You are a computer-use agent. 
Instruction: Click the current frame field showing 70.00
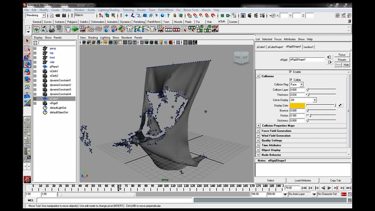292,188
